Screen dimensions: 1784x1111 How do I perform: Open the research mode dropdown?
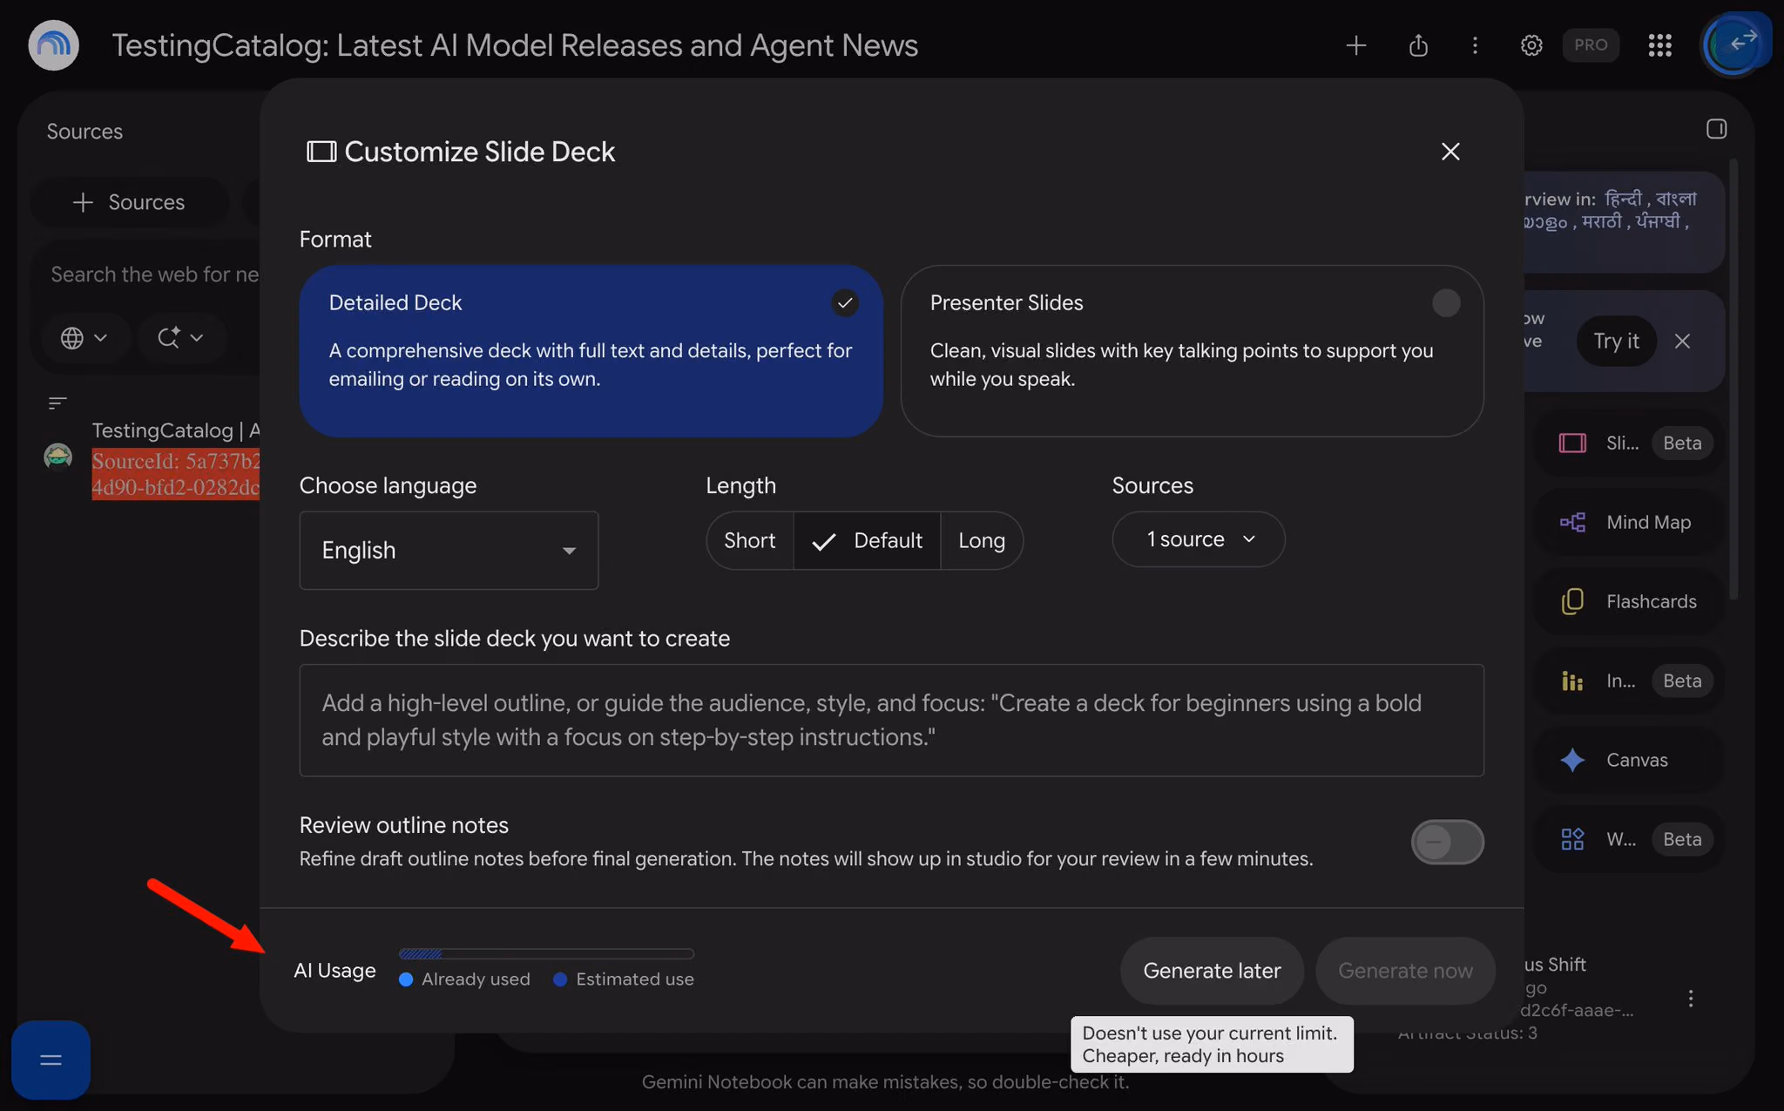point(180,337)
